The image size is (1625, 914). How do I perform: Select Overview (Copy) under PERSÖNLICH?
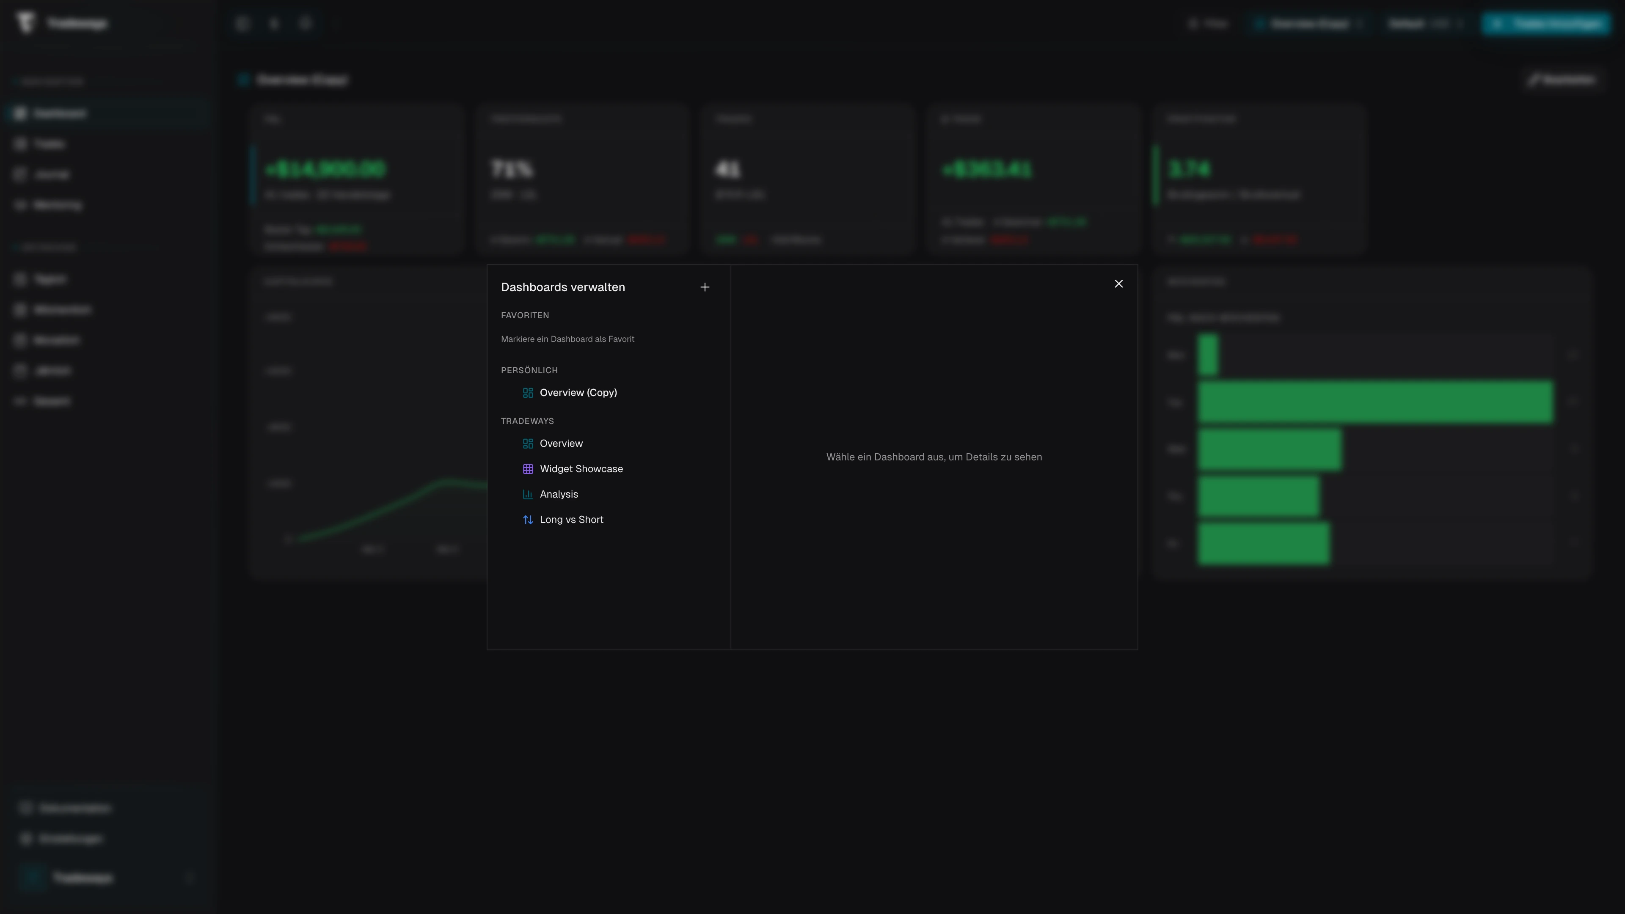pyautogui.click(x=578, y=392)
